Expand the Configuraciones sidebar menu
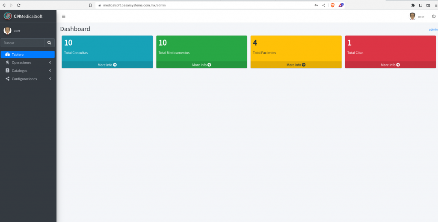 click(x=28, y=79)
